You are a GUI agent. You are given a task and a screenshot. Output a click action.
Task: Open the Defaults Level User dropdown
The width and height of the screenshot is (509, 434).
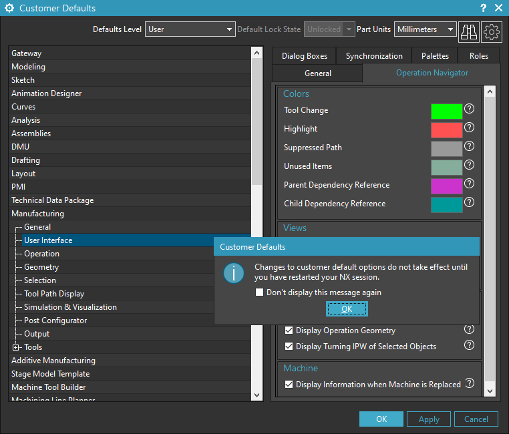click(x=190, y=29)
